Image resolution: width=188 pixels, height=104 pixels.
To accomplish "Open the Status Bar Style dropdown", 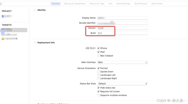I will point(123,84).
